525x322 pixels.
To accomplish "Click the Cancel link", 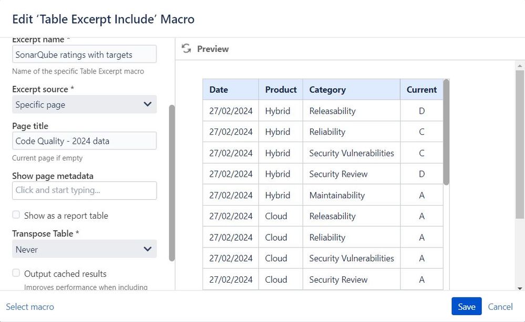I will click(x=500, y=307).
